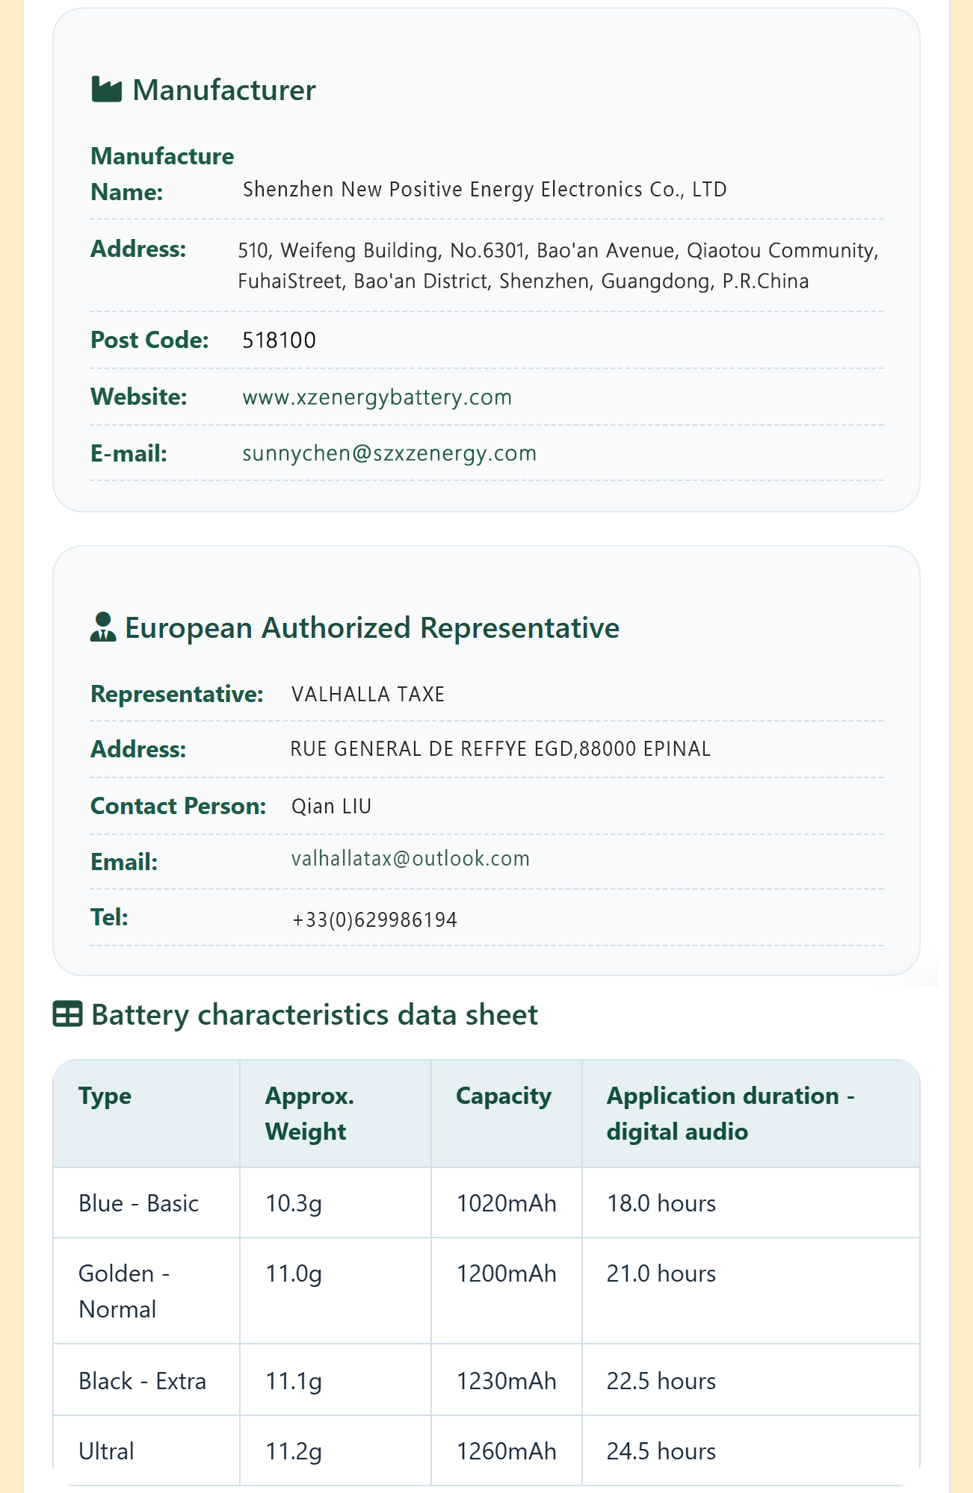This screenshot has width=973, height=1493.
Task: Click the table icon beside Battery characteristics heading
Action: (68, 1014)
